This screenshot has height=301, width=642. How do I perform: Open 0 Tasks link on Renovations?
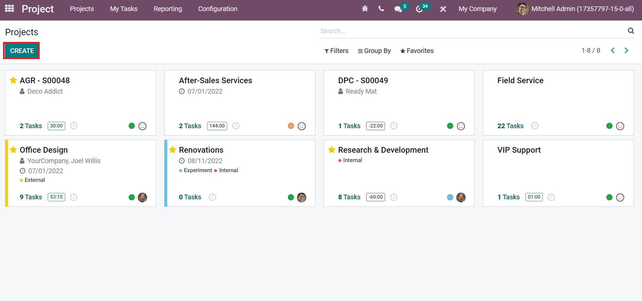click(190, 197)
